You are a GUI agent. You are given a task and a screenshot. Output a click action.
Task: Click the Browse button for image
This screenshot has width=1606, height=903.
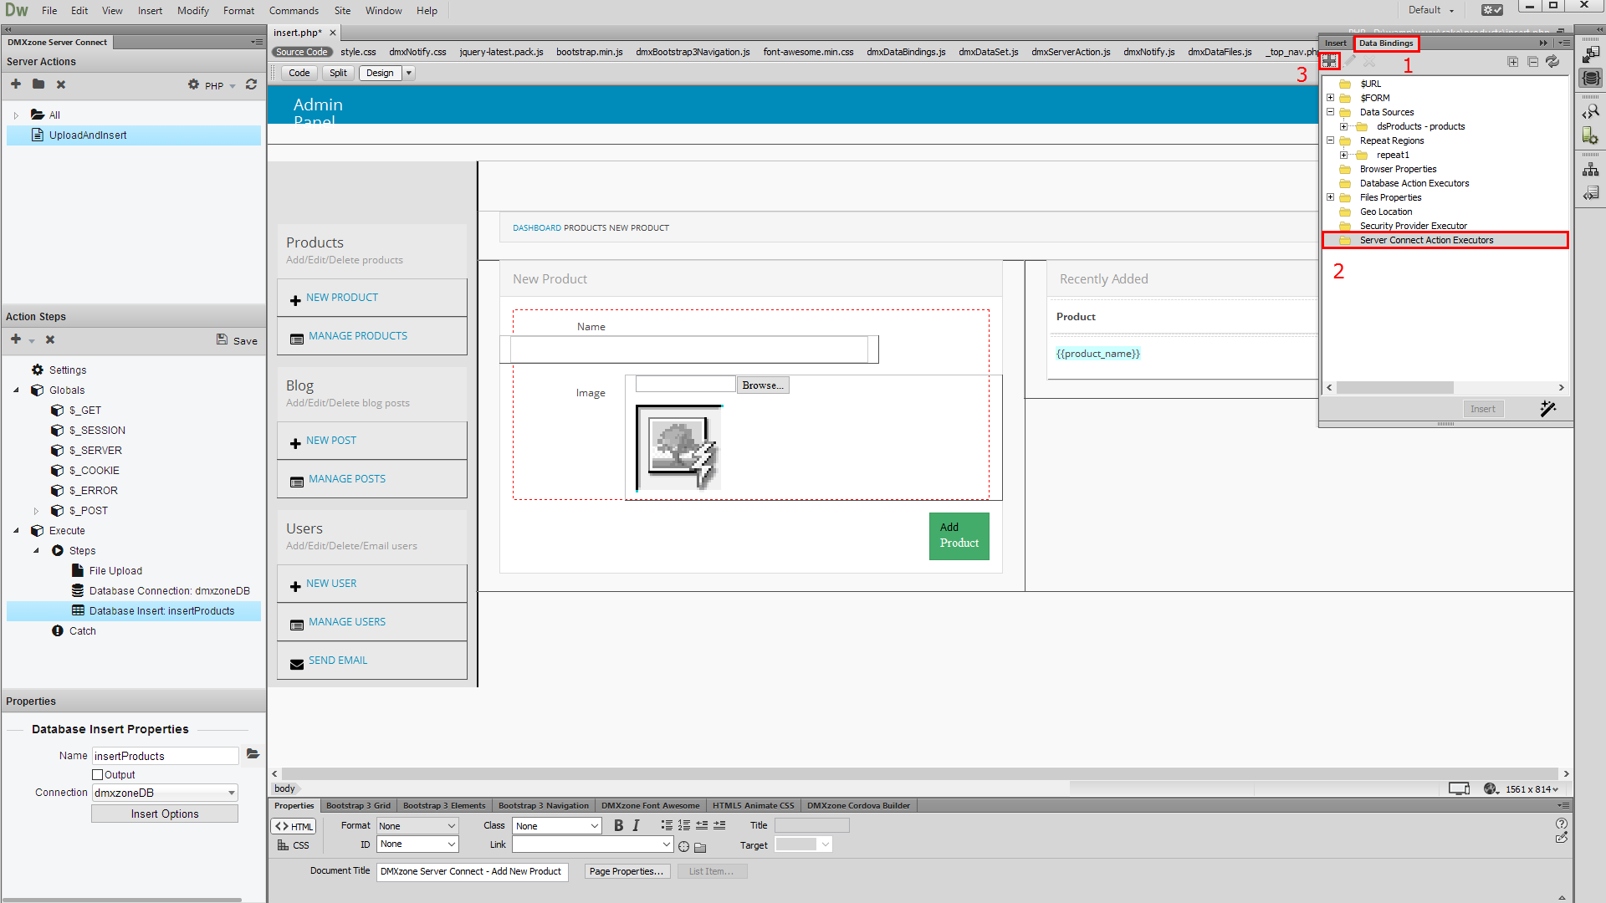coord(763,385)
